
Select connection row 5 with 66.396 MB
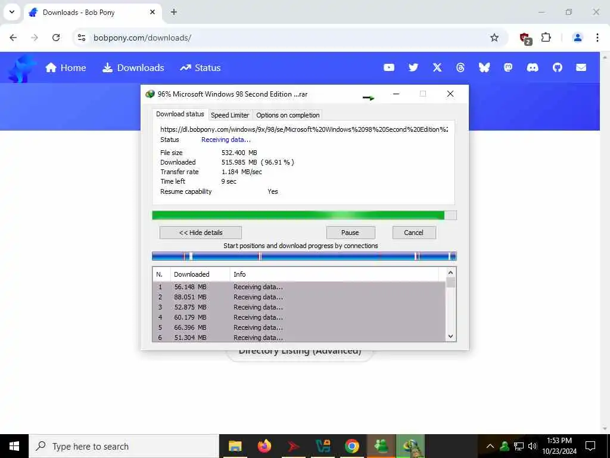coord(299,327)
